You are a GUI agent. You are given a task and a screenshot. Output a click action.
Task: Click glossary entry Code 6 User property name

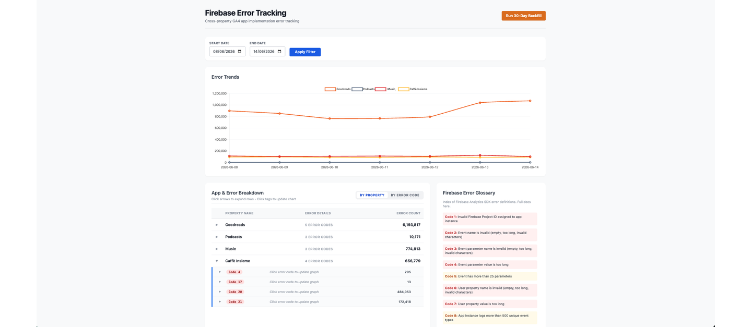coord(489,290)
